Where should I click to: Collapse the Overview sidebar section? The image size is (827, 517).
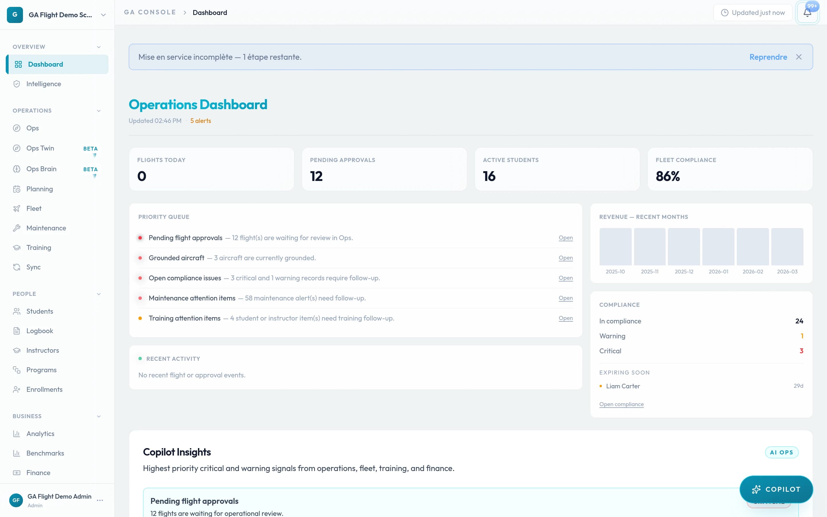click(99, 47)
